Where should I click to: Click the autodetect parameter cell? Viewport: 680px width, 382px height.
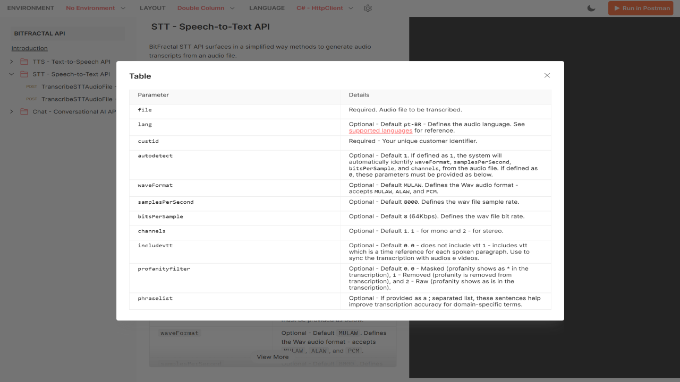235,165
